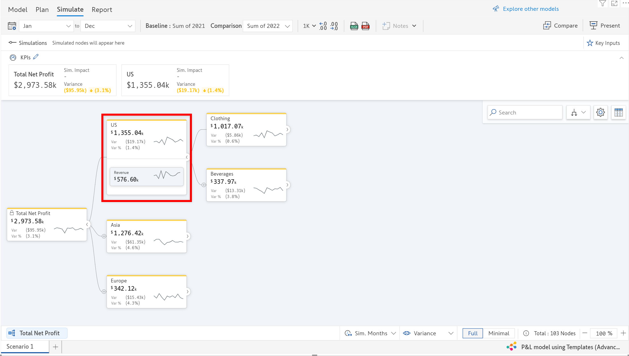Viewport: 629px width, 356px height.
Task: Select the Full node display mode
Action: click(x=473, y=333)
